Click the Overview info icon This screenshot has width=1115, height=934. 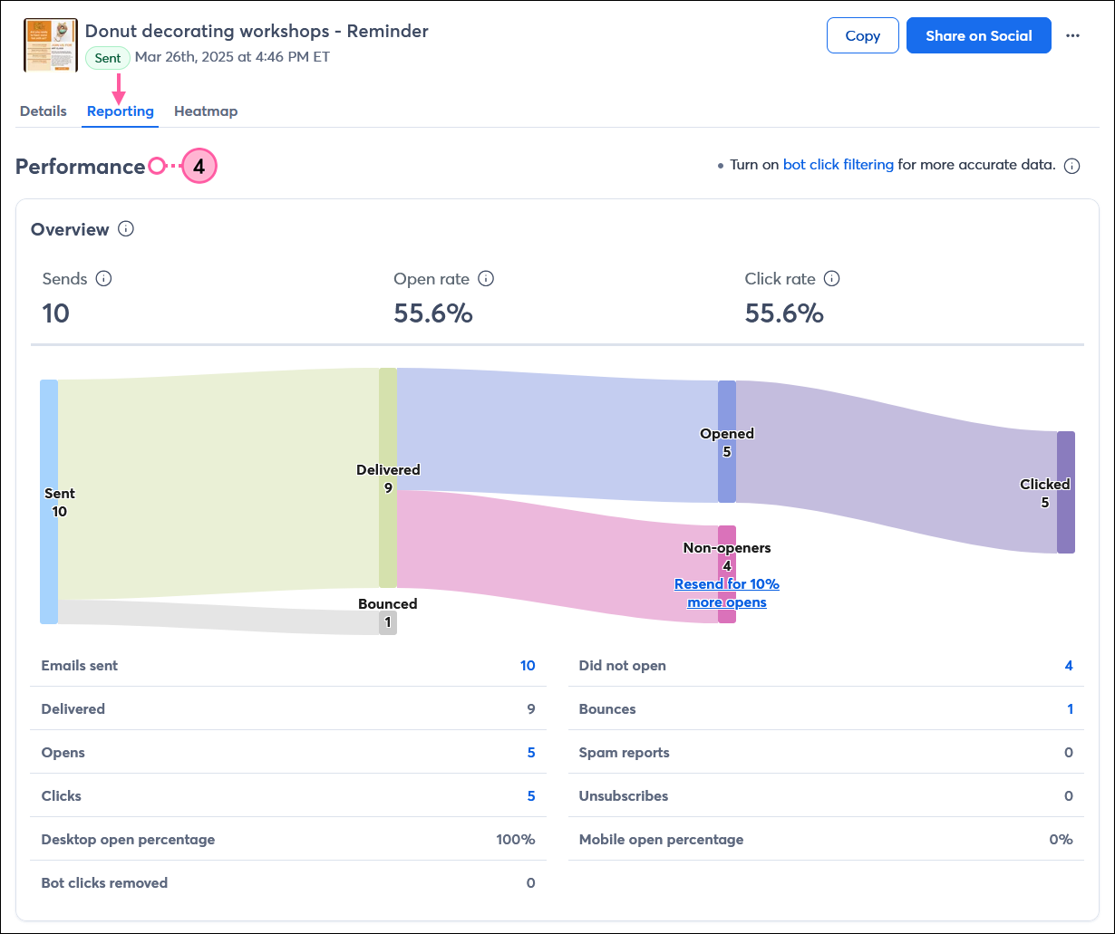126,229
